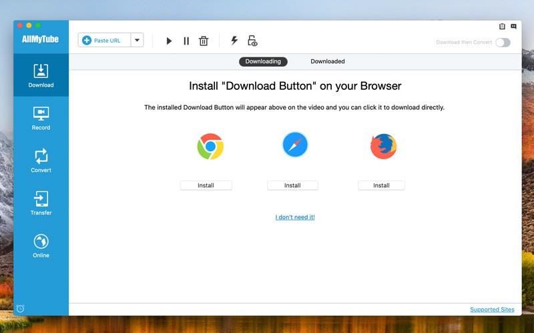
Task: Open the Download section in sidebar
Action: point(41,75)
